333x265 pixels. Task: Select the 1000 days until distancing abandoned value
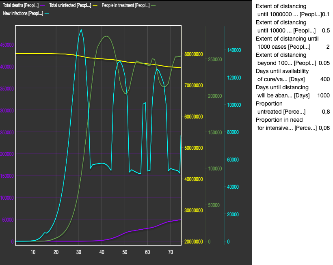323,95
